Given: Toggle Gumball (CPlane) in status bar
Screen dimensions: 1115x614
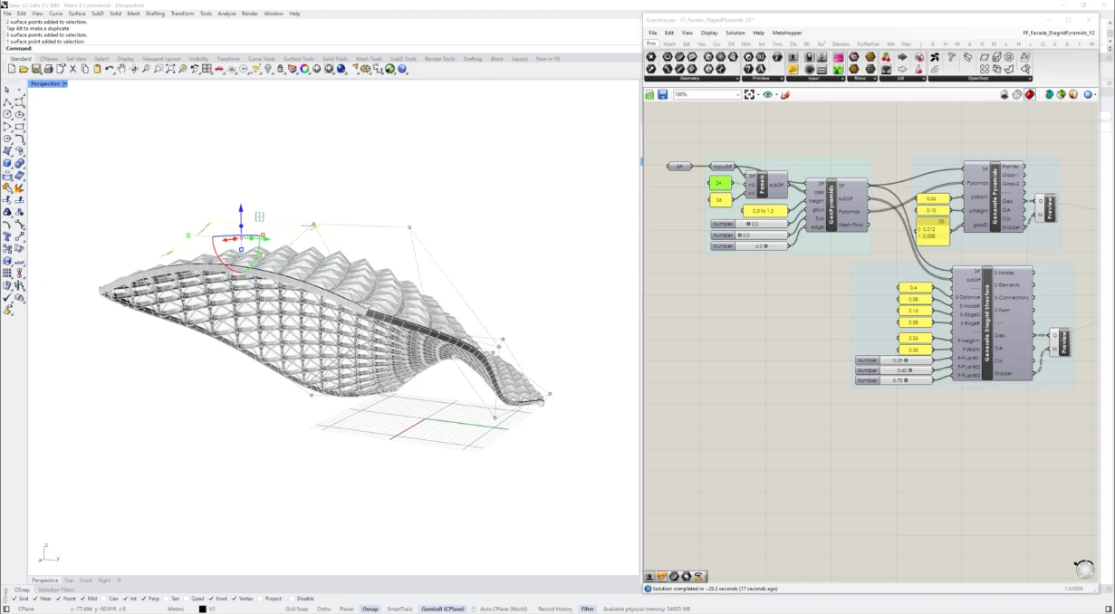Looking at the screenshot, I should pyautogui.click(x=443, y=609).
